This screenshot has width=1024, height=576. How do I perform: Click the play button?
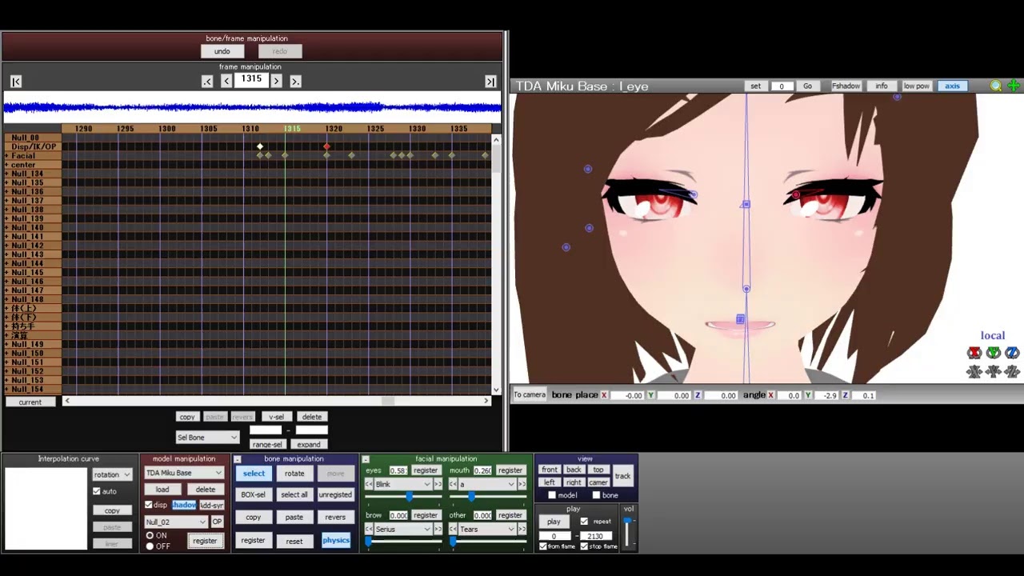(554, 522)
